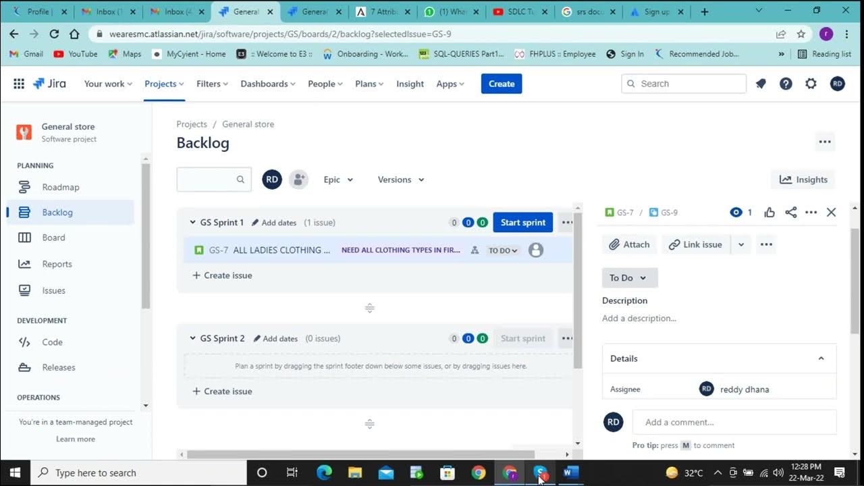Screen dimensions: 864x486
Task: Click the thumbs-up vote icon in issue panel
Action: pyautogui.click(x=769, y=213)
